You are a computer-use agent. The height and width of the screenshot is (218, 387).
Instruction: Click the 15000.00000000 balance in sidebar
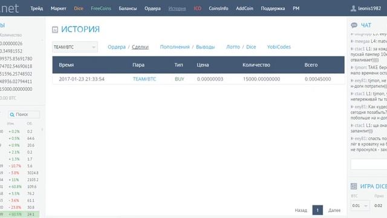coord(16,89)
